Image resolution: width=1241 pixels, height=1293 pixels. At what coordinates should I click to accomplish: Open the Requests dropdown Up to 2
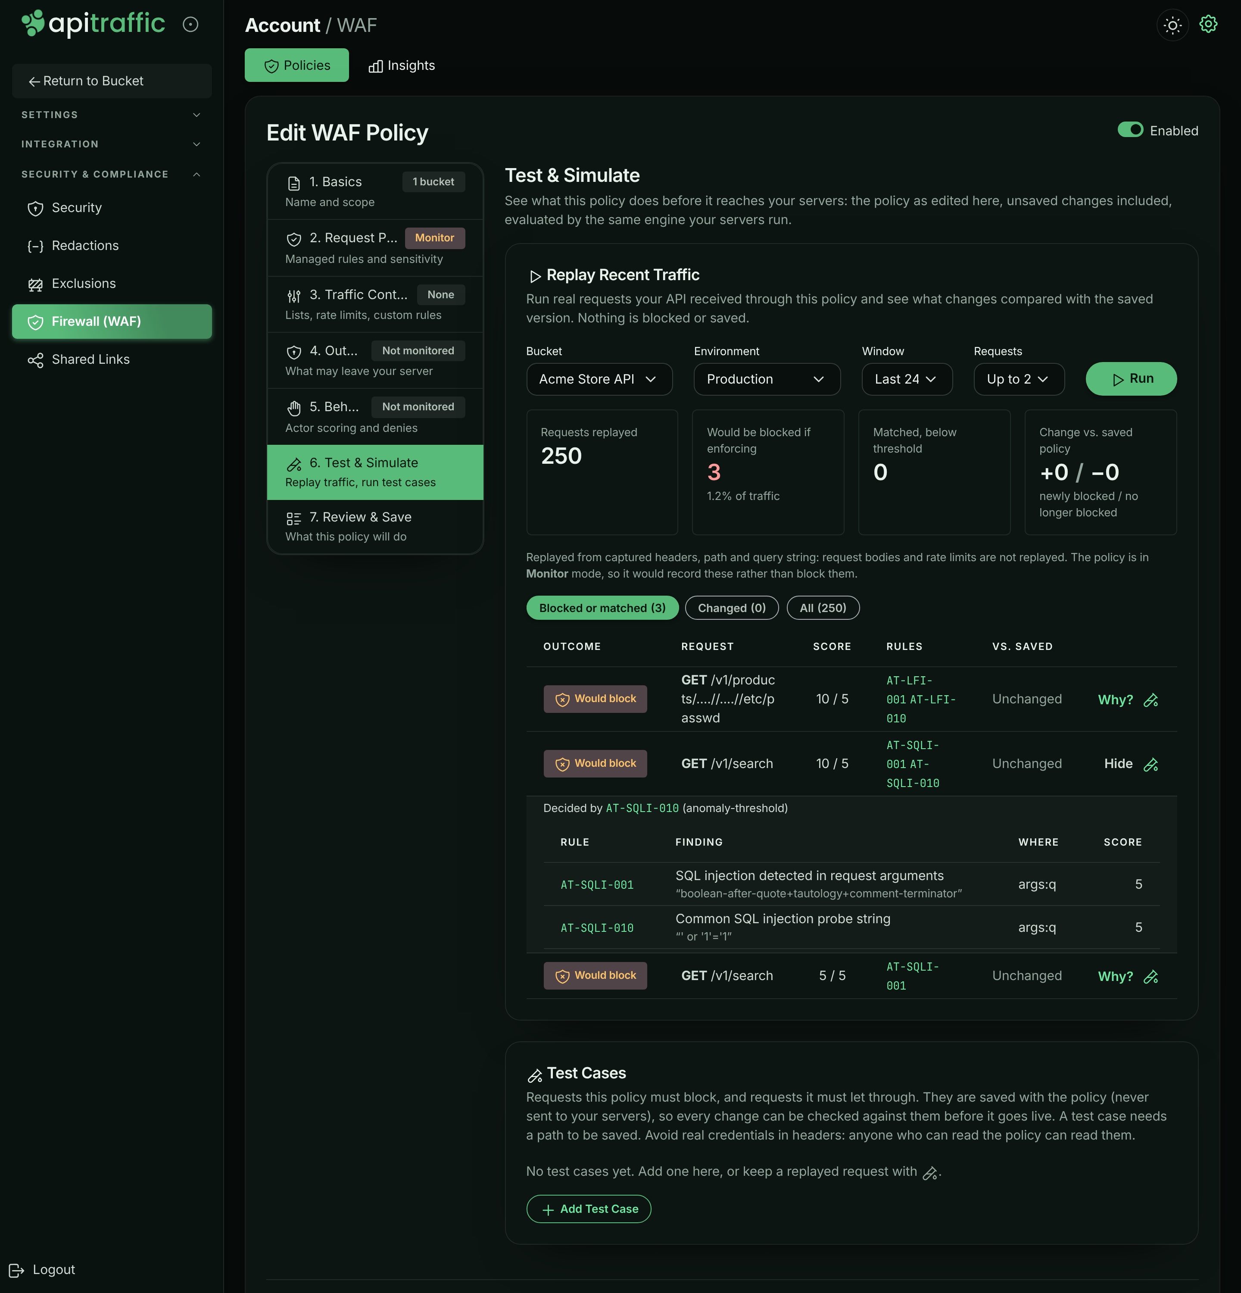click(x=1019, y=379)
